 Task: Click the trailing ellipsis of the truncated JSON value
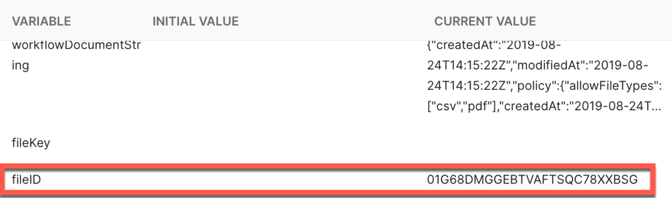[656, 107]
